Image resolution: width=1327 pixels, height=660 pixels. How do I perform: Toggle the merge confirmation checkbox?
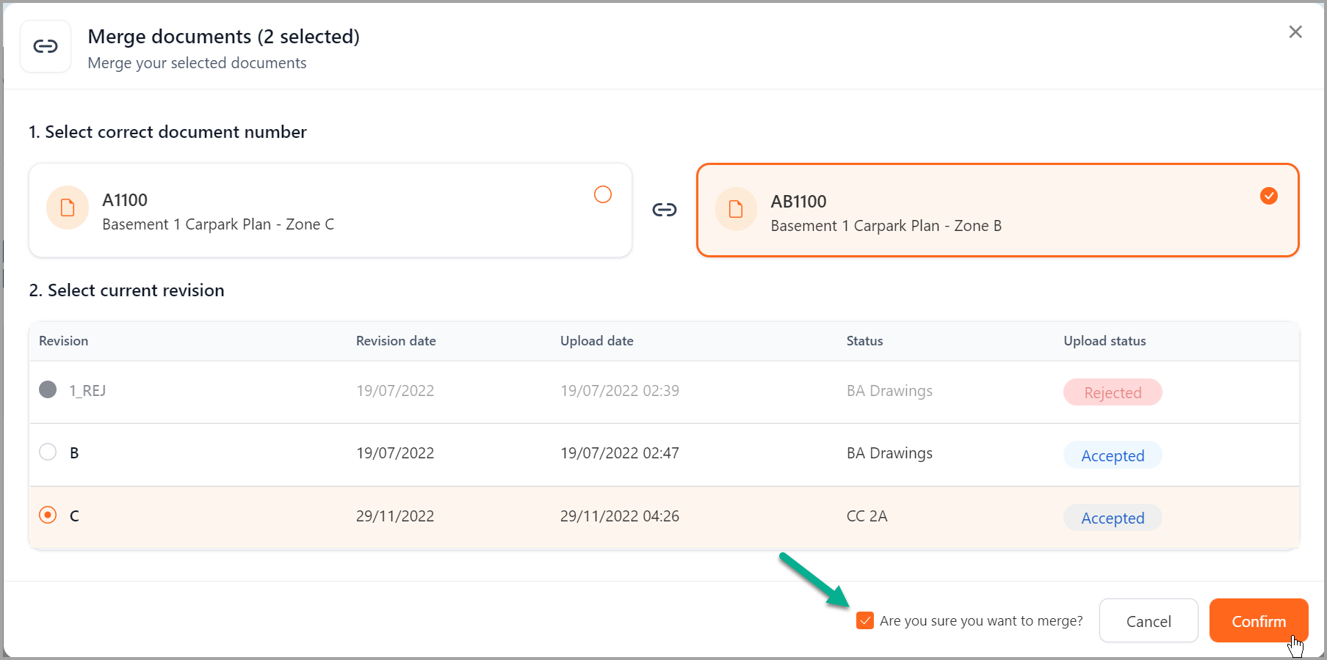865,621
